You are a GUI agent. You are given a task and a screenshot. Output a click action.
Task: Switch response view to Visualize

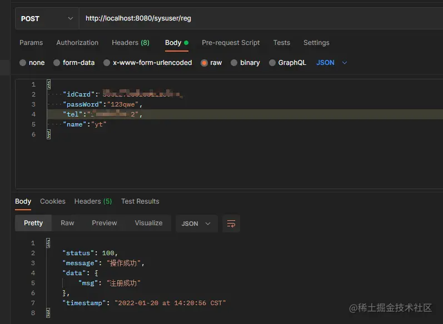point(148,223)
